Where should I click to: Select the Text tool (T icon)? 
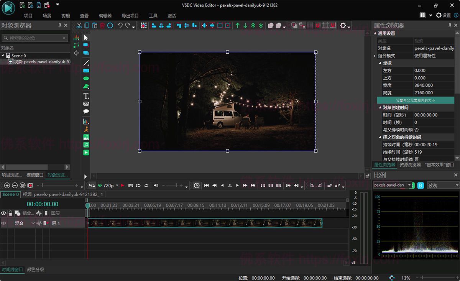click(86, 96)
